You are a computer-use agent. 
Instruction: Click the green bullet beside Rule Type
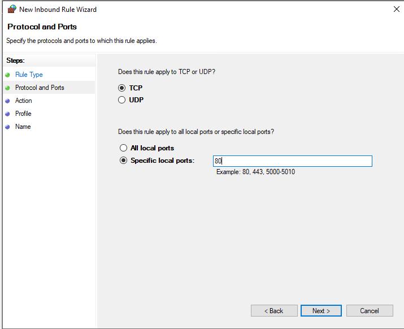(7, 75)
